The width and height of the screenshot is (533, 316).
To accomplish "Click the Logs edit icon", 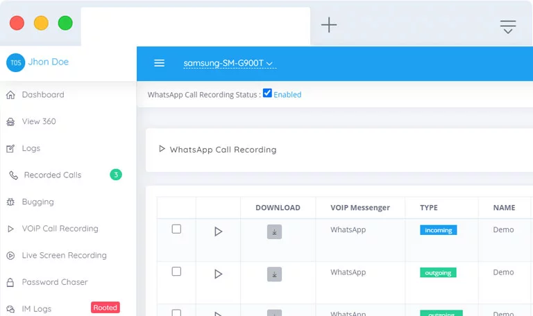I will [10, 148].
